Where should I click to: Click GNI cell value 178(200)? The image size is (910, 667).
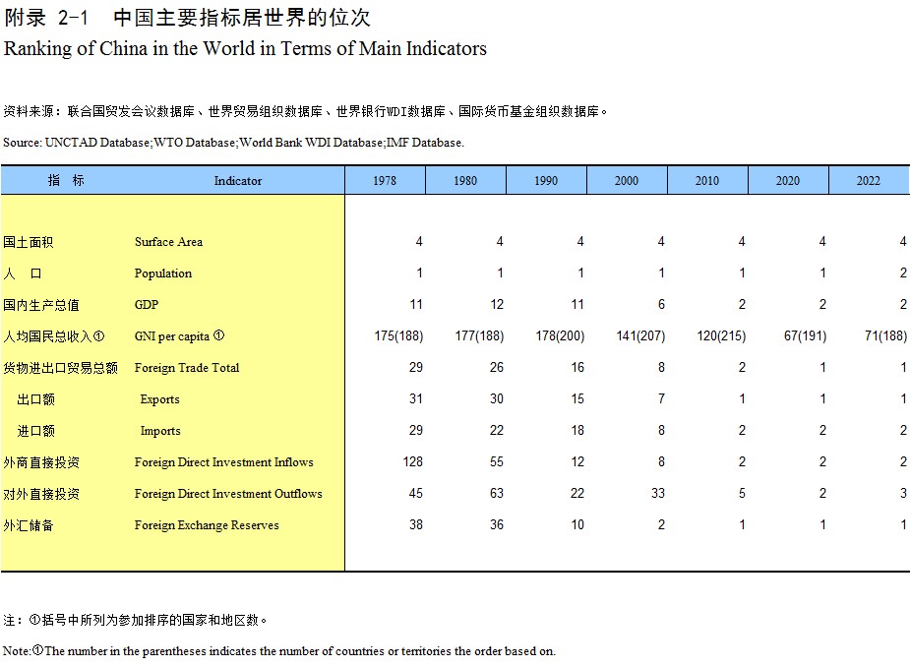[x=560, y=336]
